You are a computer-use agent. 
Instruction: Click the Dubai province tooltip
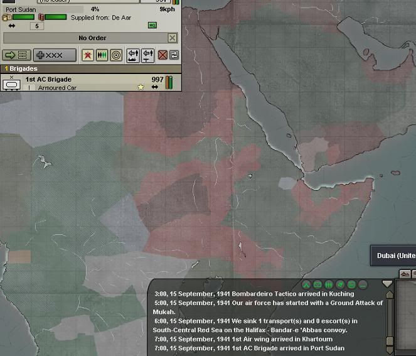click(393, 256)
